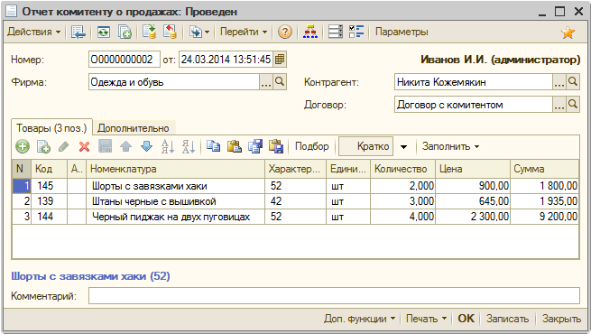Open the Действия dropdown menu
The width and height of the screenshot is (591, 334).
[x=33, y=32]
